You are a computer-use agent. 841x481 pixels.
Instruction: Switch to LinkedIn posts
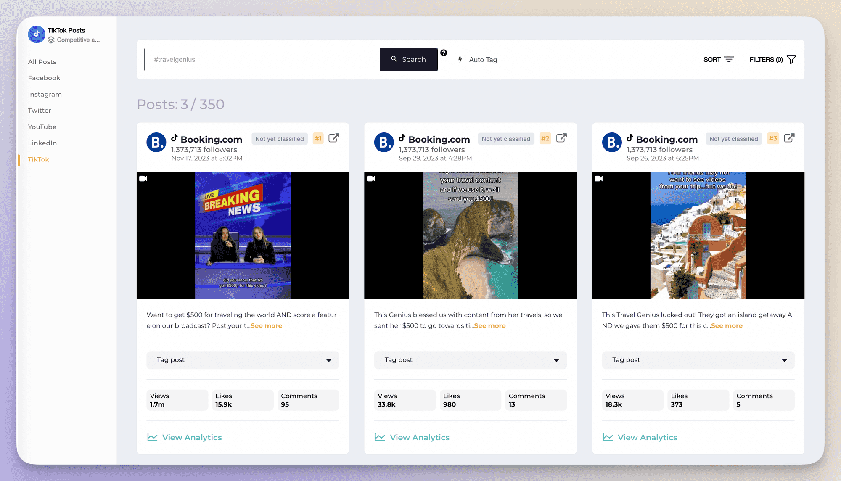point(42,143)
